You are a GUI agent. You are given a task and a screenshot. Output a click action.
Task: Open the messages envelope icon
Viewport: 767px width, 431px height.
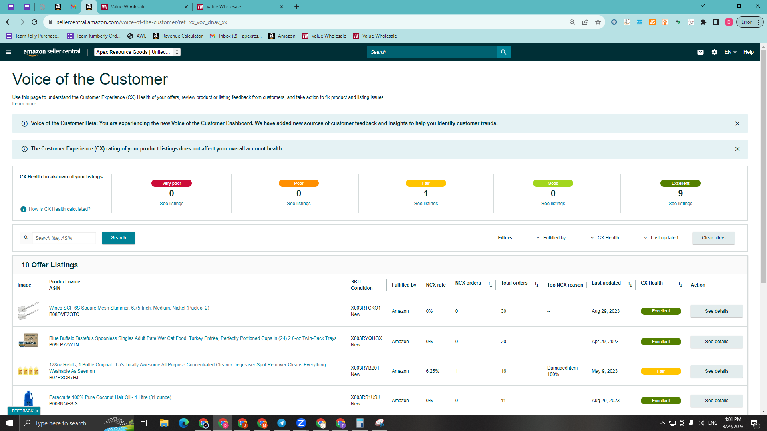click(701, 52)
